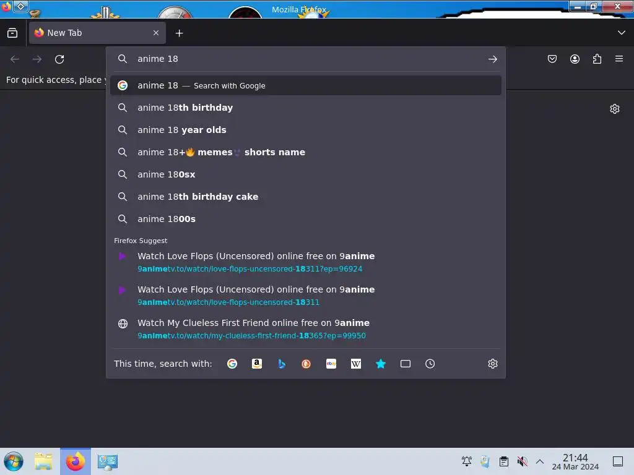List all tabs dropdown arrow
Screen dimensions: 634x475
coord(622,33)
